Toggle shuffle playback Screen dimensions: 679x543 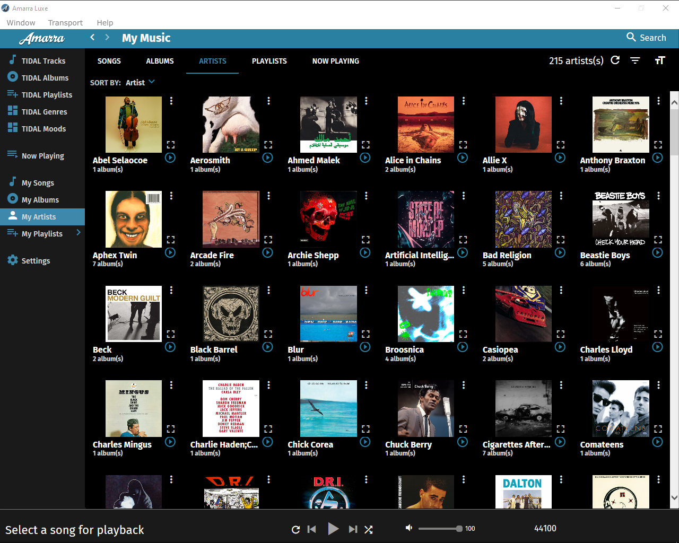pos(369,529)
